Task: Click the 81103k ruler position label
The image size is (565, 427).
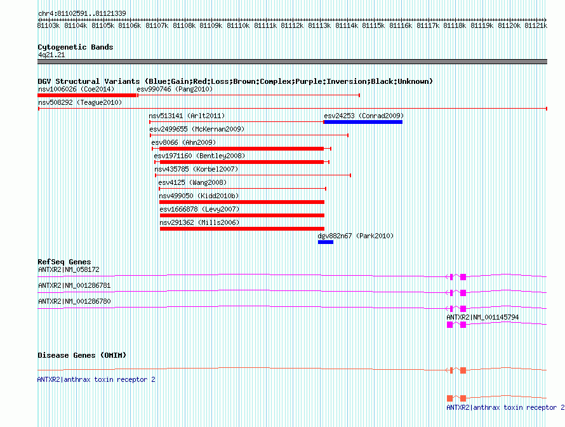Action: [48, 25]
